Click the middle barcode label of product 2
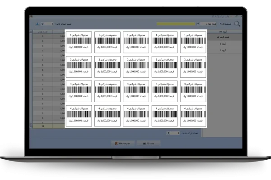 click(136, 66)
